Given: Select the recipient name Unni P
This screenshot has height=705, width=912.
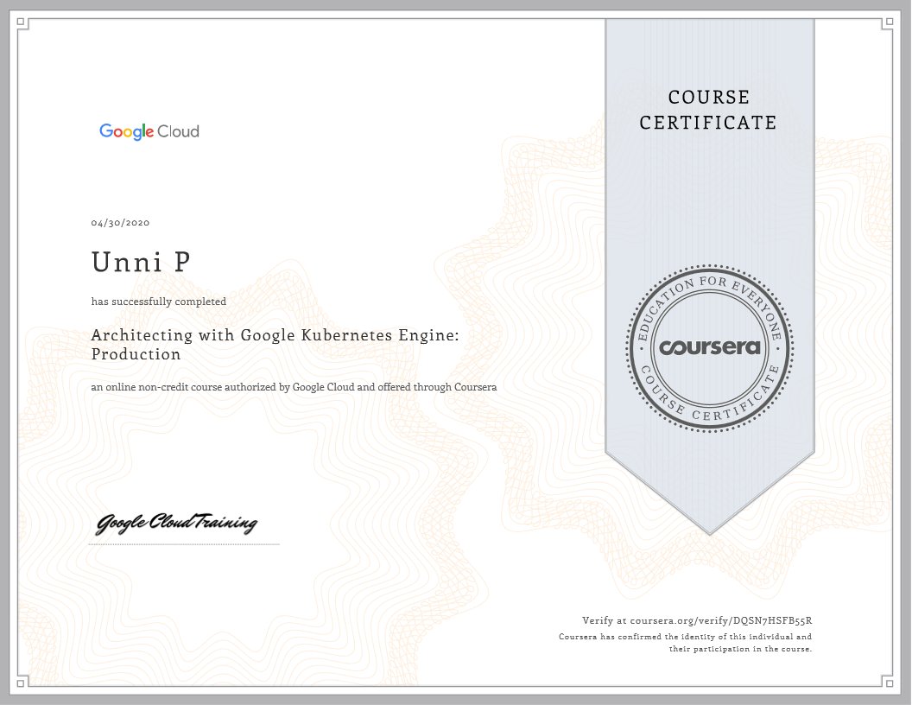Looking at the screenshot, I should [141, 262].
